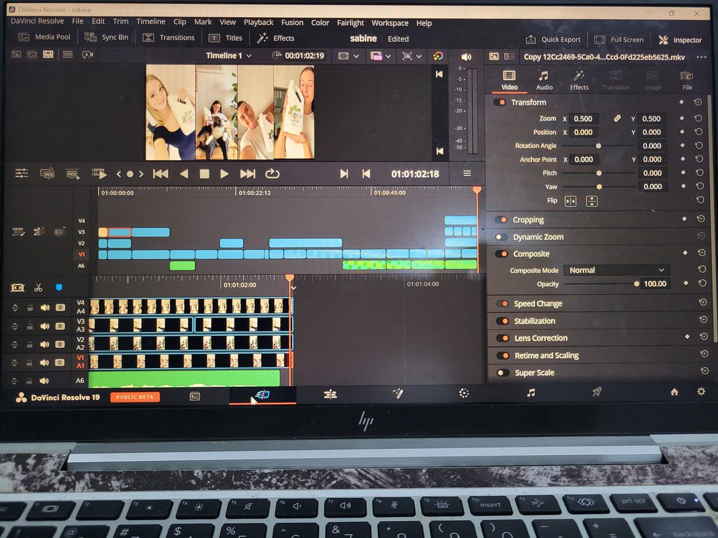Toggle loop playback
This screenshot has width=718, height=538.
pyautogui.click(x=272, y=174)
